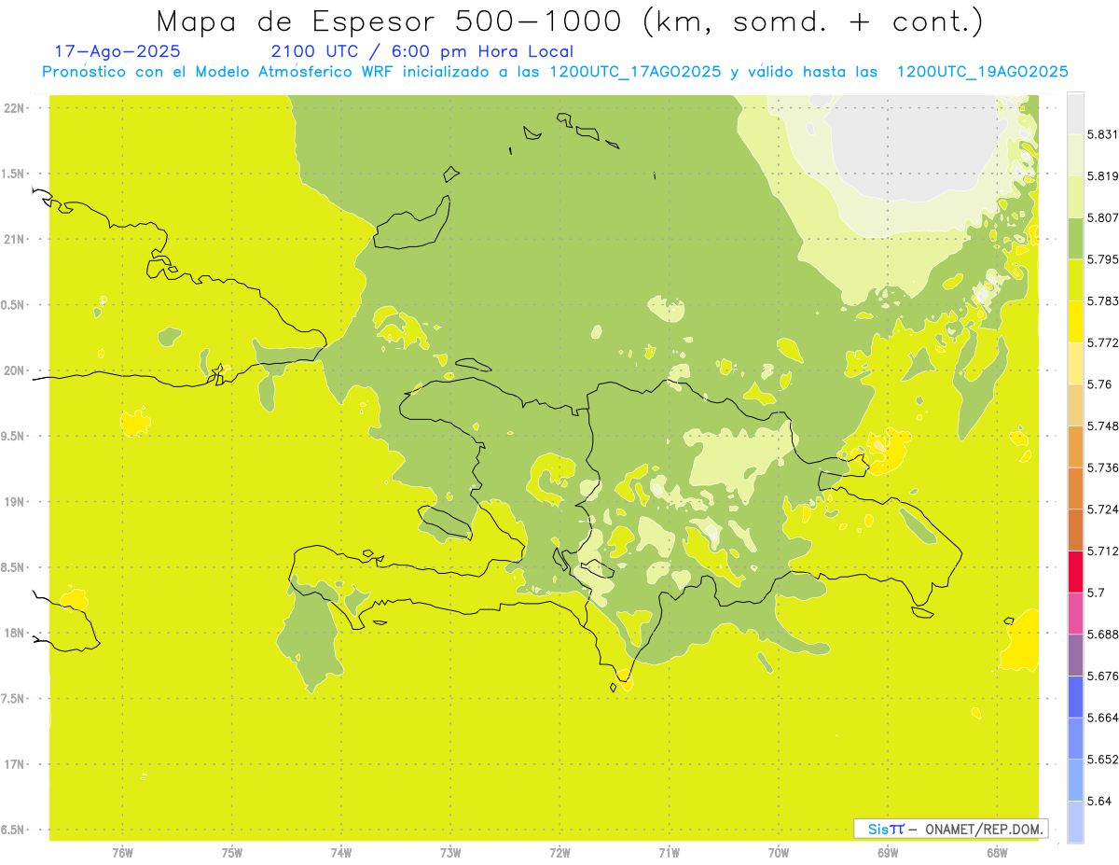Select the orange swatch between 5.724 and 5.736
This screenshot has width=1119, height=865.
coord(1075,488)
